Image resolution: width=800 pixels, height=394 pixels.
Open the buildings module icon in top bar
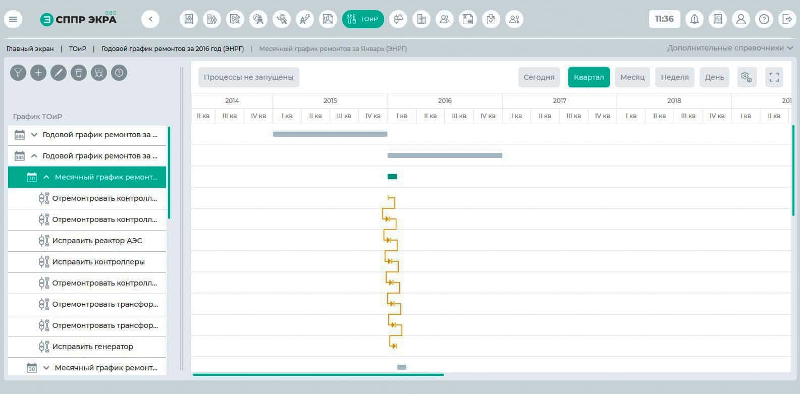point(421,19)
